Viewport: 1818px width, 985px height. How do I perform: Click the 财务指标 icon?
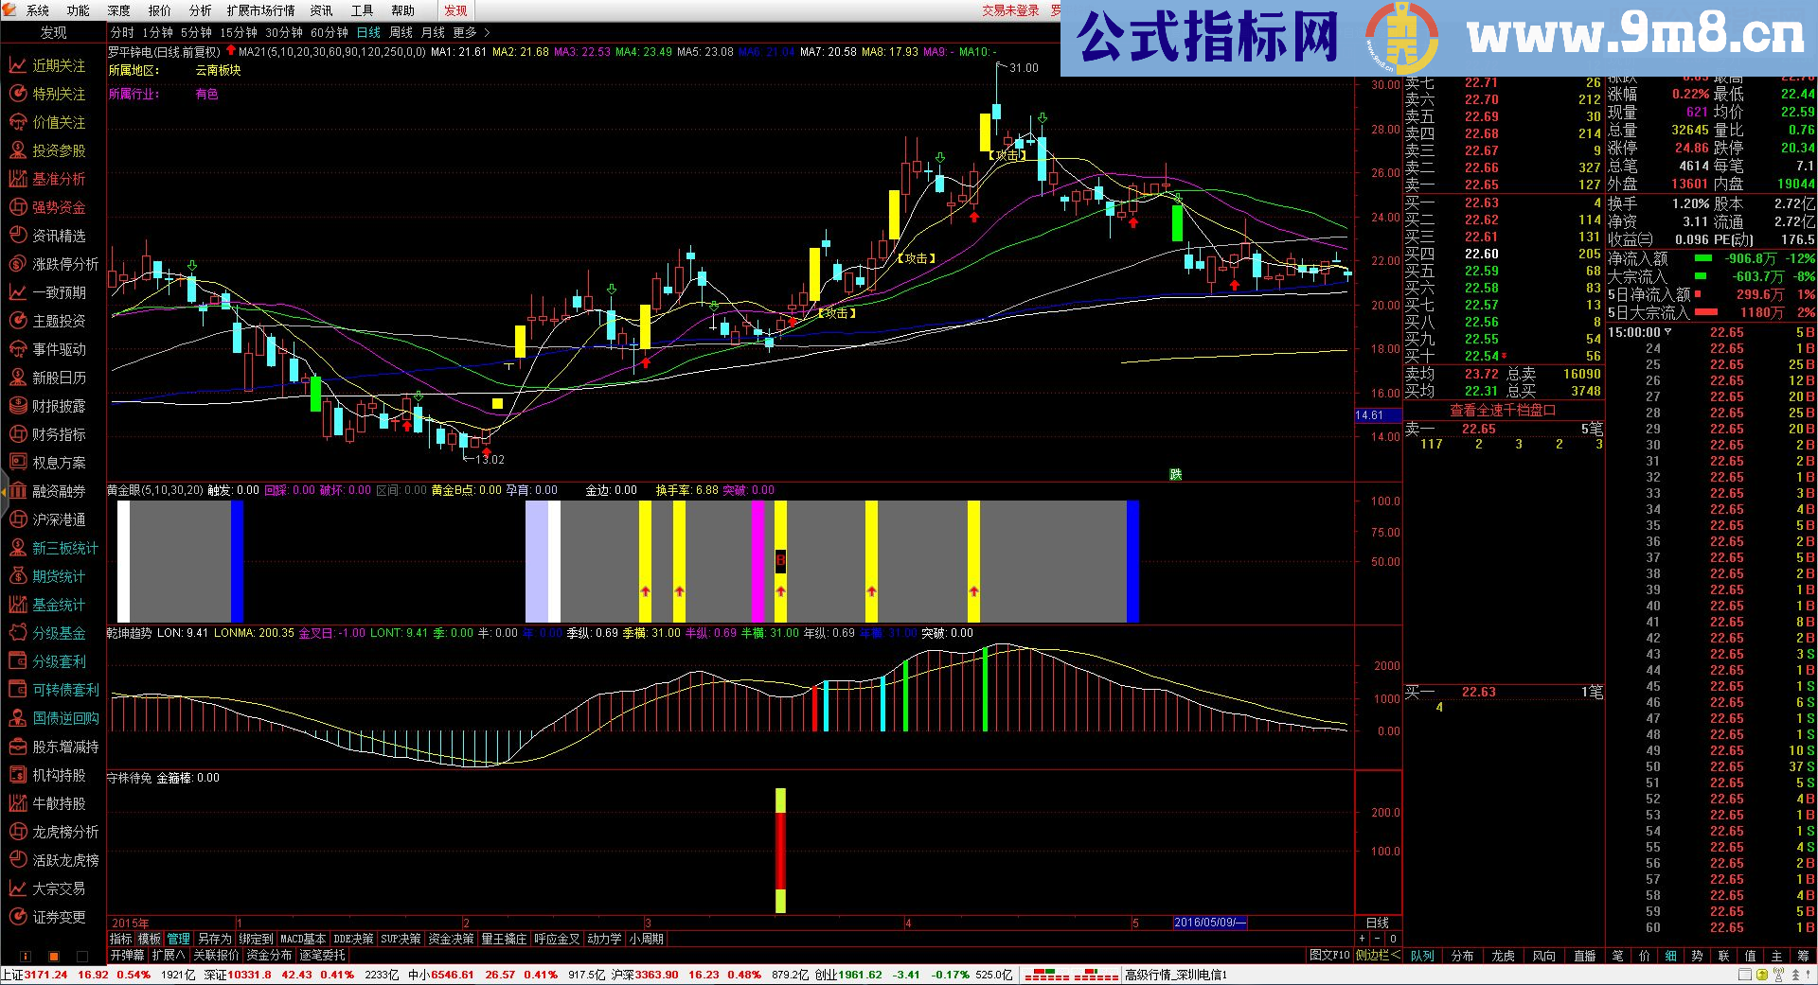pos(17,434)
